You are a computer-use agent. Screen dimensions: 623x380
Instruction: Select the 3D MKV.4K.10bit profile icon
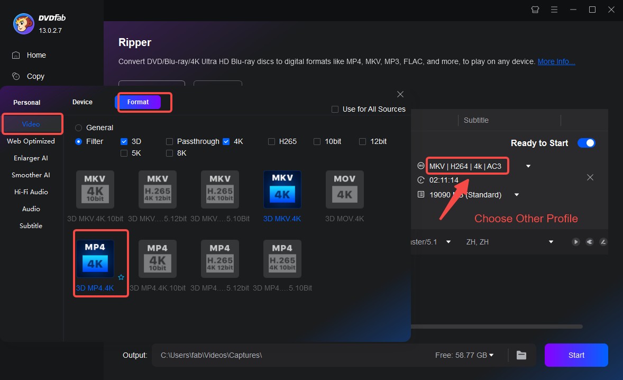pyautogui.click(x=95, y=189)
